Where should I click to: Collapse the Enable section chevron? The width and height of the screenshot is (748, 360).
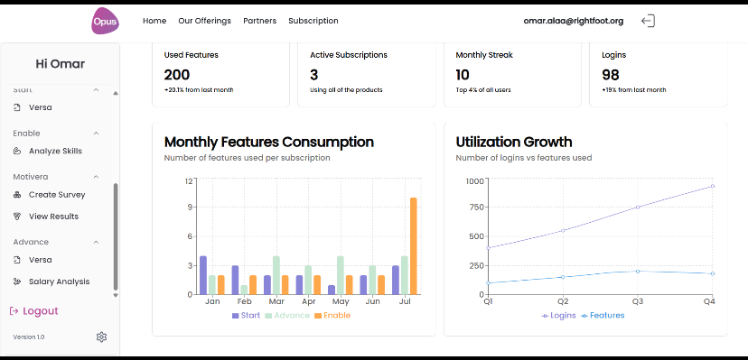click(96, 134)
